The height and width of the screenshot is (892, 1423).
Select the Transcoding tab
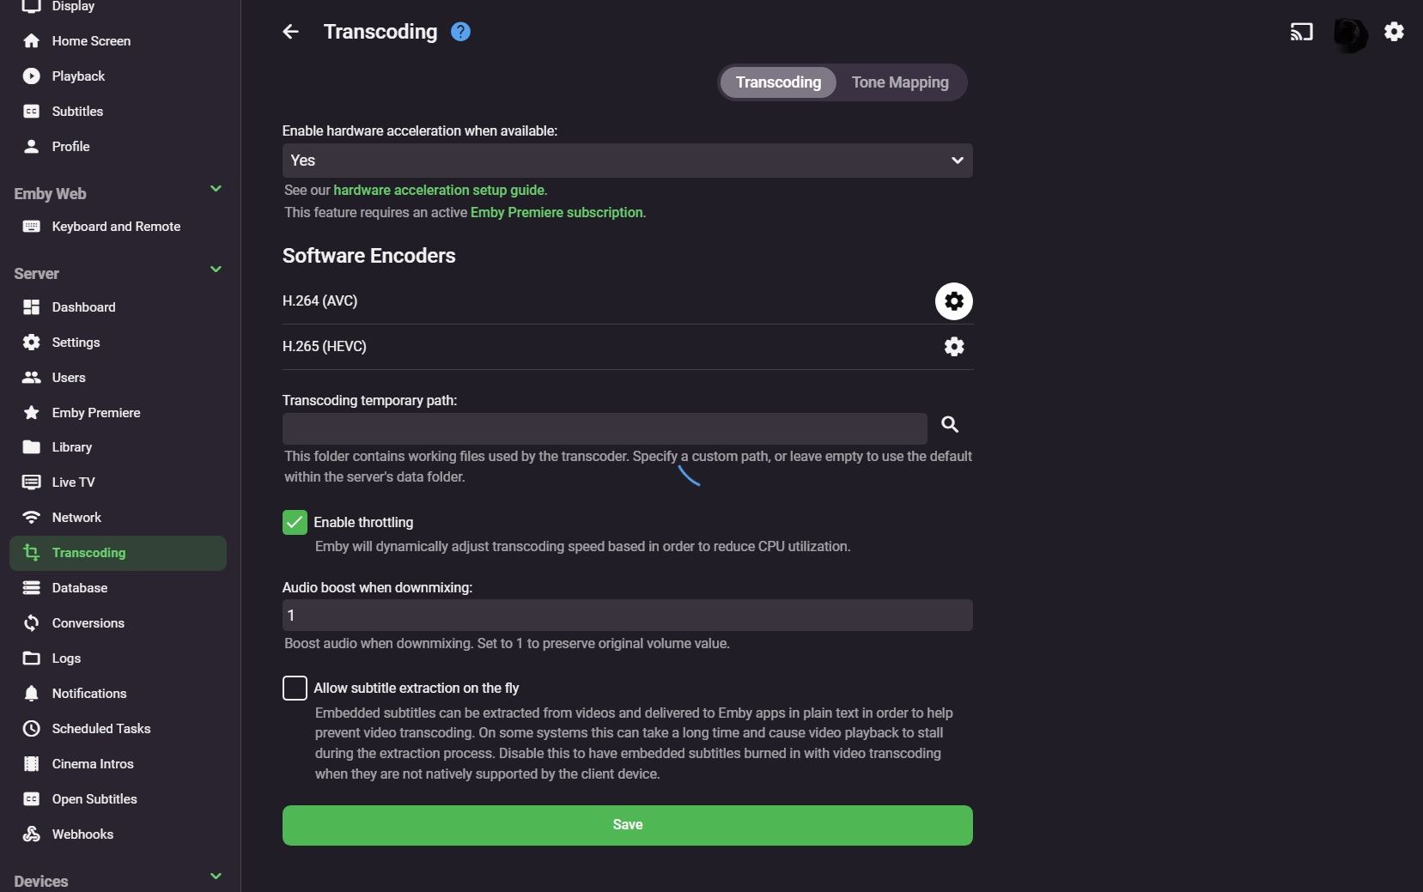pyautogui.click(x=776, y=82)
